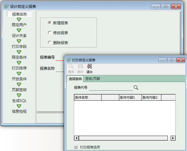This screenshot has width=187, height=151.
Task: Click the 报表编号 input field
Action: click(60, 58)
